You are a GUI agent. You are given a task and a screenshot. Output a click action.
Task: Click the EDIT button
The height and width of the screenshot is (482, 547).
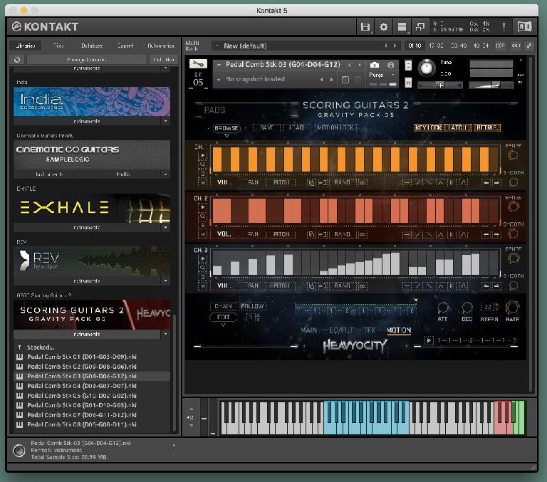tap(223, 317)
